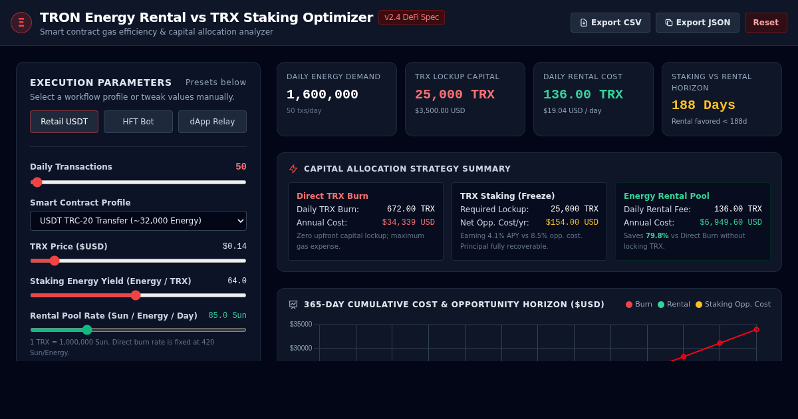Click the lightning bolt strategy summary icon

tap(293, 169)
